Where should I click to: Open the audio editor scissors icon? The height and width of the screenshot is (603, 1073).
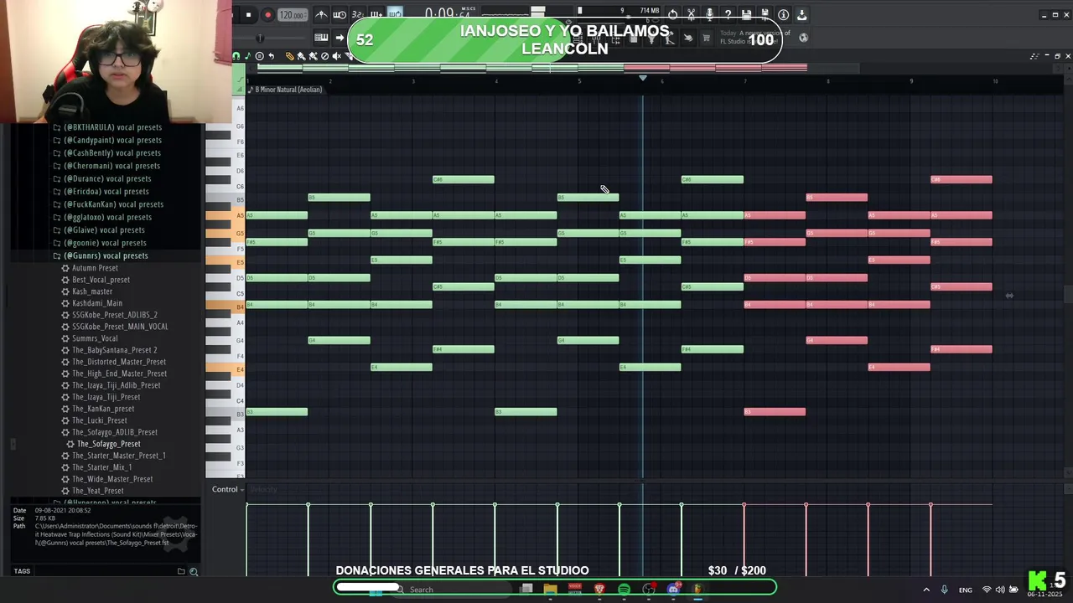click(x=691, y=15)
